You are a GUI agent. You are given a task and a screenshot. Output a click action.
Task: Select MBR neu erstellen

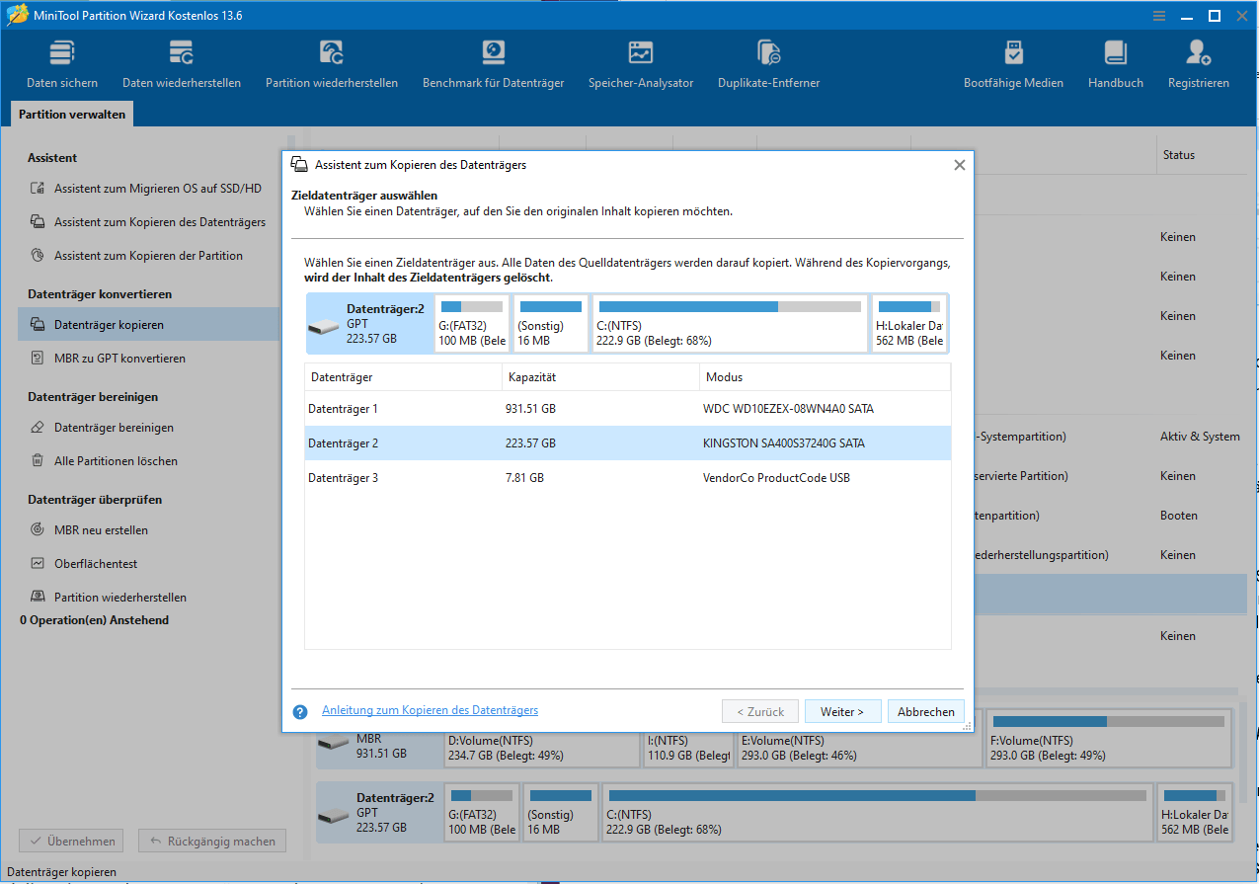coord(101,530)
